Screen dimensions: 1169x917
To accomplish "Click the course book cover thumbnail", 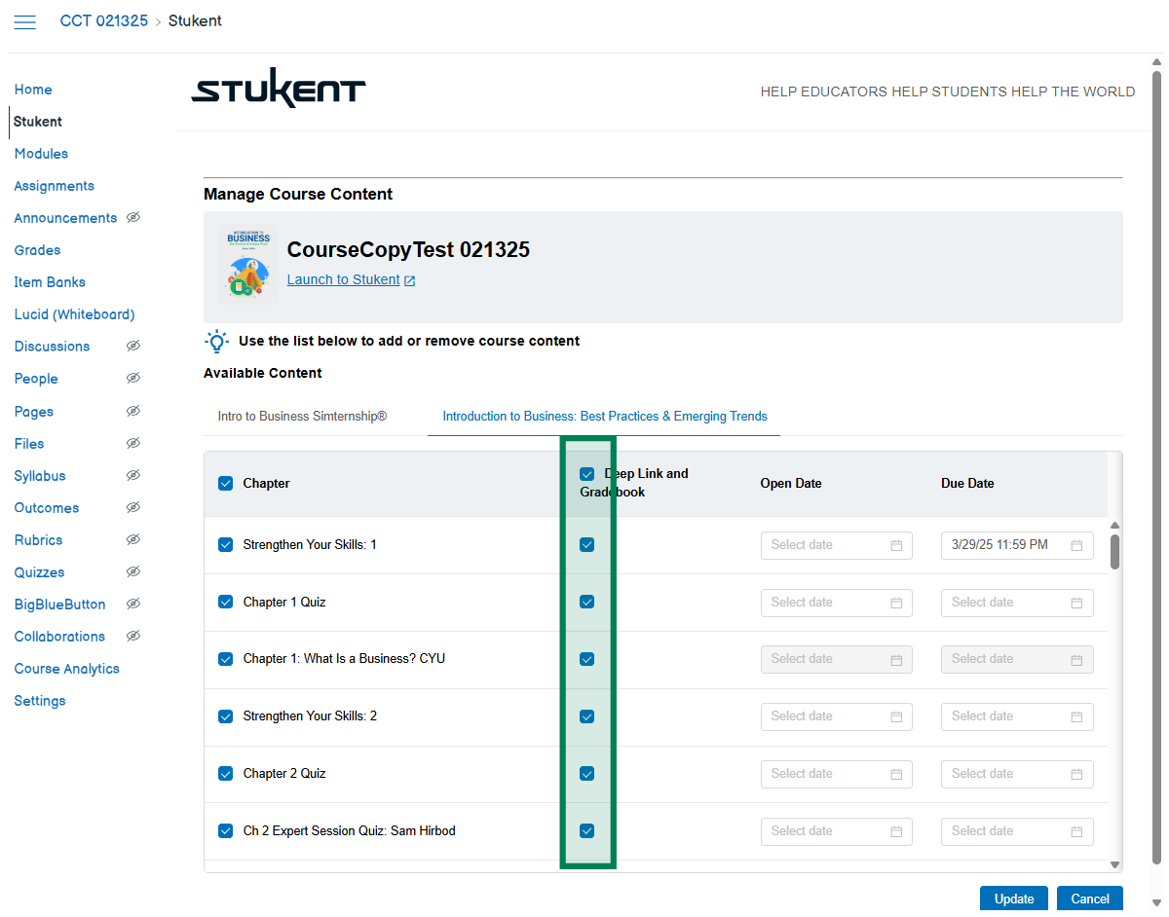I will (x=247, y=265).
